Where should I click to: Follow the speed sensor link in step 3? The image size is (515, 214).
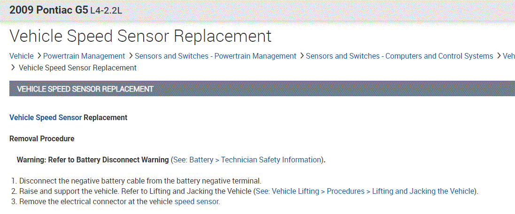[x=196, y=202]
